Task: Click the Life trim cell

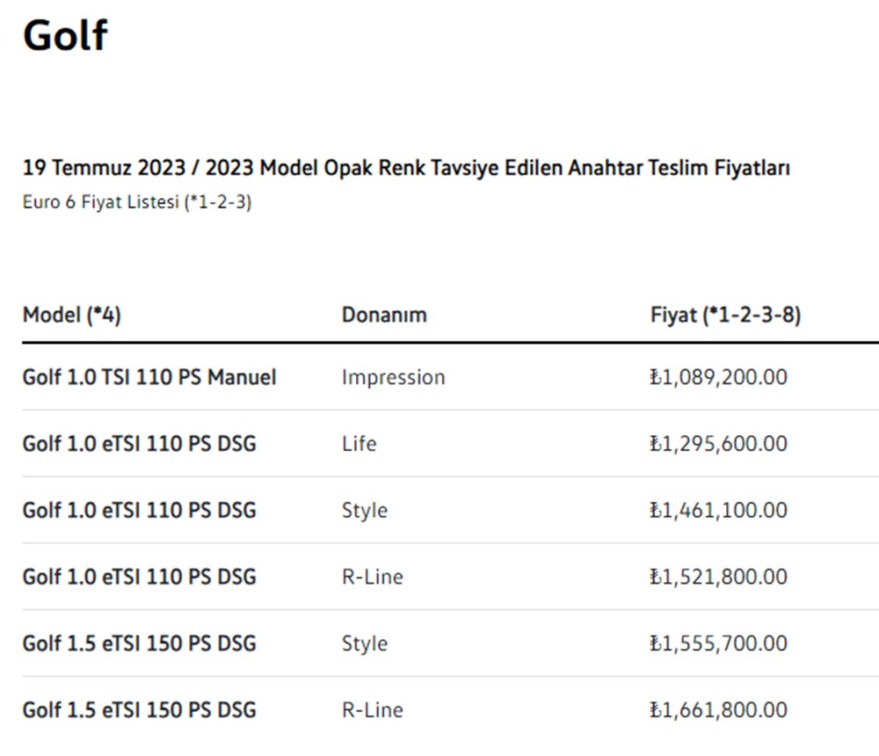Action: [x=359, y=444]
